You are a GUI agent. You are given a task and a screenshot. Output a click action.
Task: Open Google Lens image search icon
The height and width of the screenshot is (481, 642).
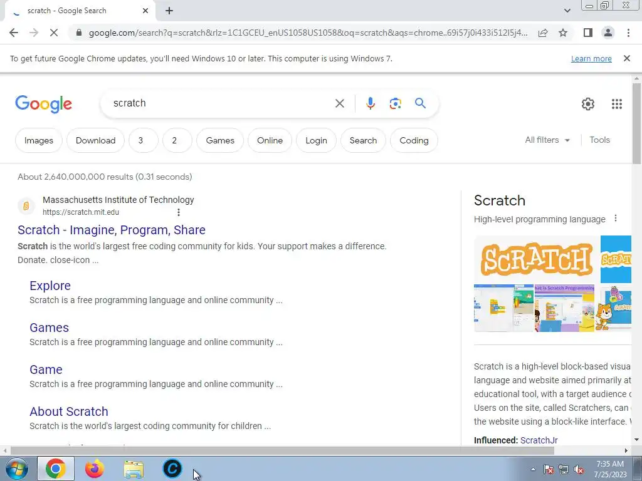coord(395,103)
